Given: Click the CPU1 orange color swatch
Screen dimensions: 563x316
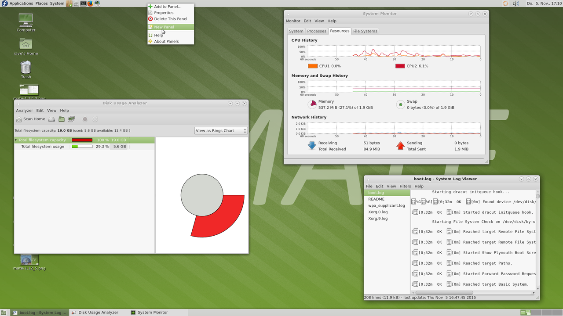Looking at the screenshot, I should tap(313, 66).
